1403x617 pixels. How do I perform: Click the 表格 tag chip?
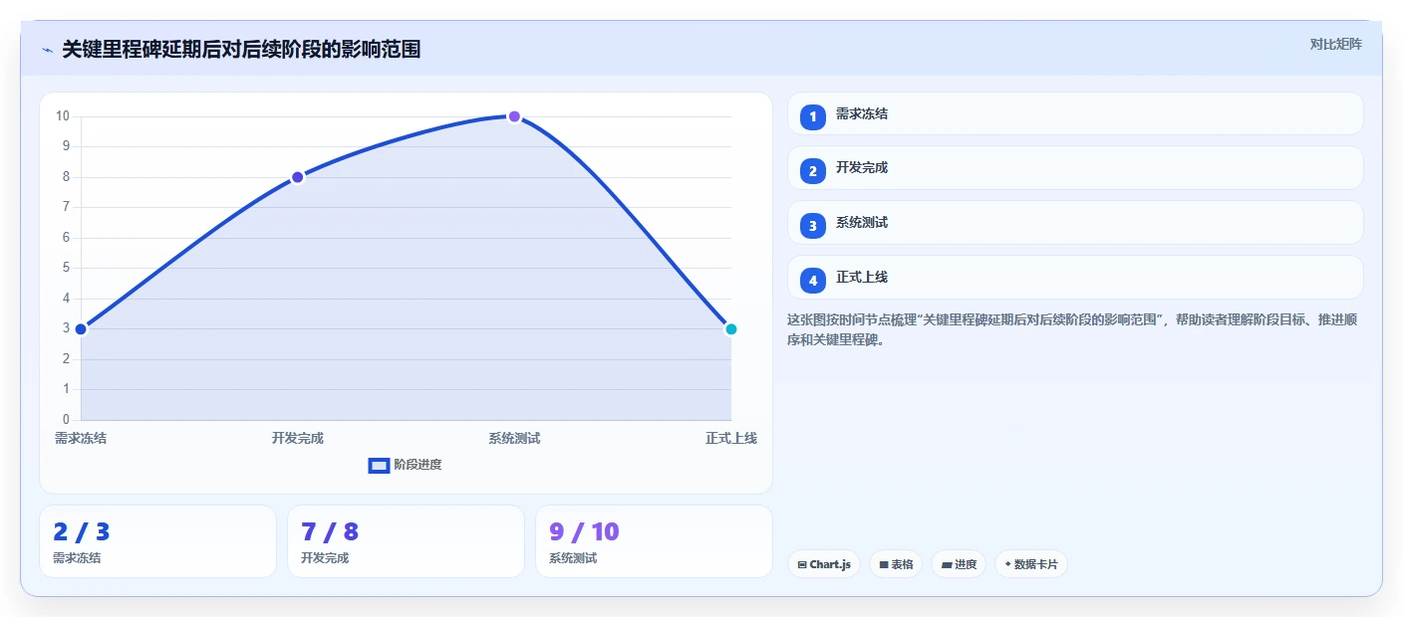point(896,564)
